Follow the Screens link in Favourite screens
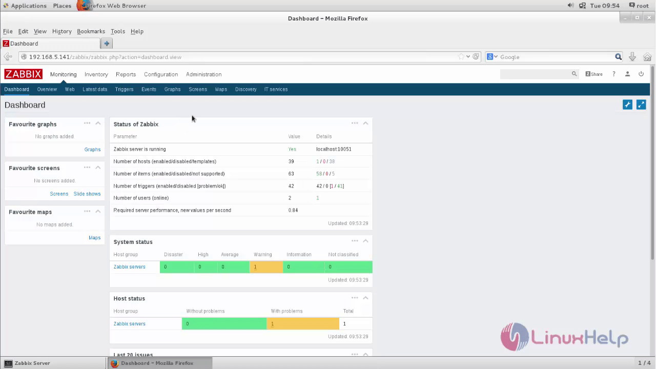 pyautogui.click(x=59, y=194)
